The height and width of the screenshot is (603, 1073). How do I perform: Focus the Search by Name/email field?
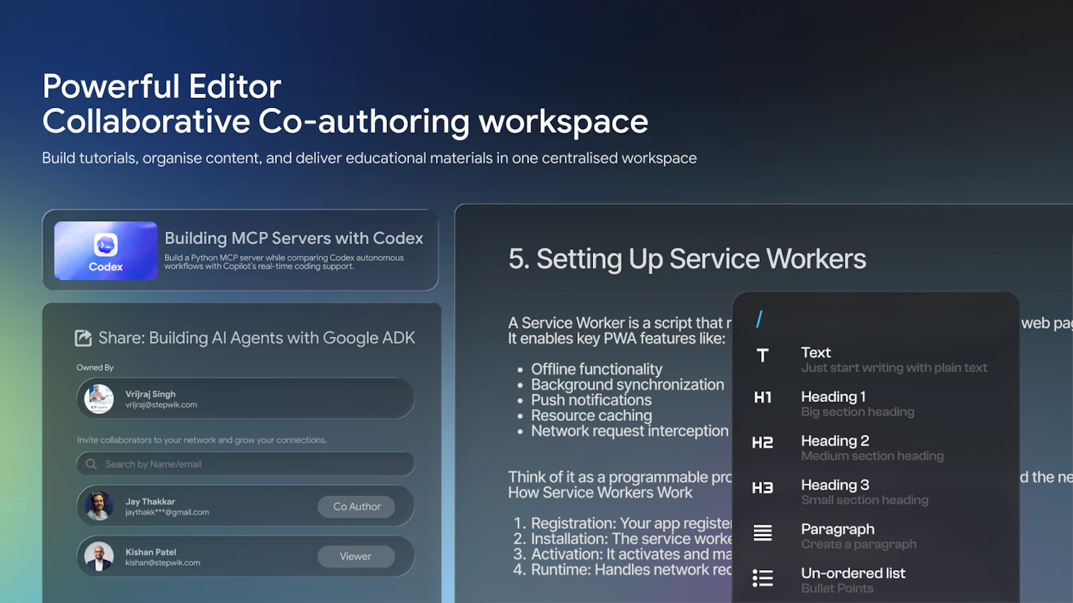(x=245, y=464)
